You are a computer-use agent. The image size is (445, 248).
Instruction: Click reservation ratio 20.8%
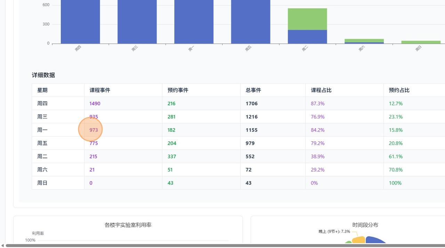[x=396, y=143]
